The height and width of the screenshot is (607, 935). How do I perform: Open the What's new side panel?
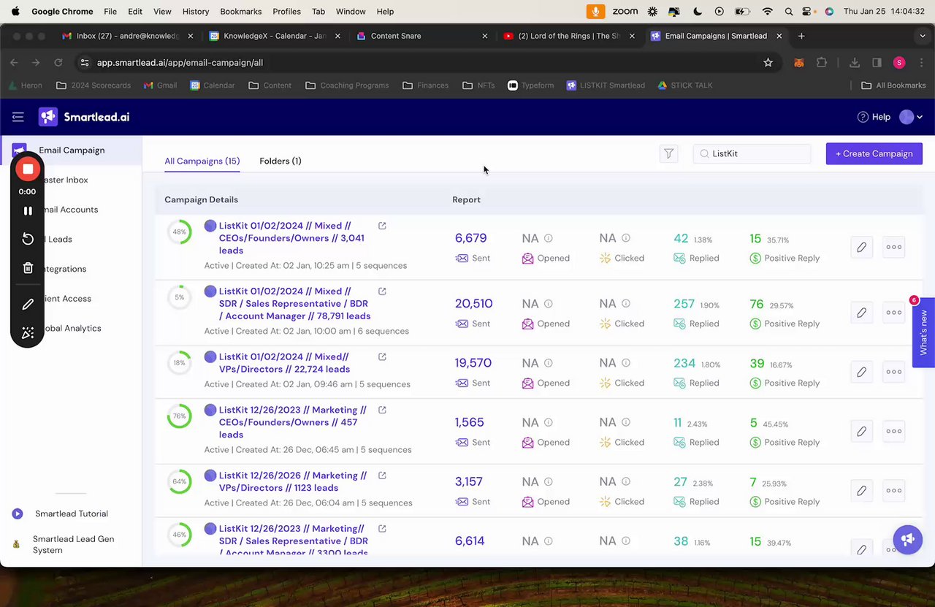923,333
